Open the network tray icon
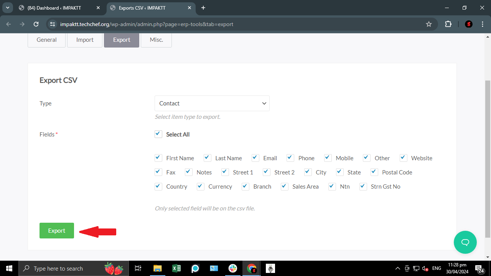491x276 pixels. [416, 268]
